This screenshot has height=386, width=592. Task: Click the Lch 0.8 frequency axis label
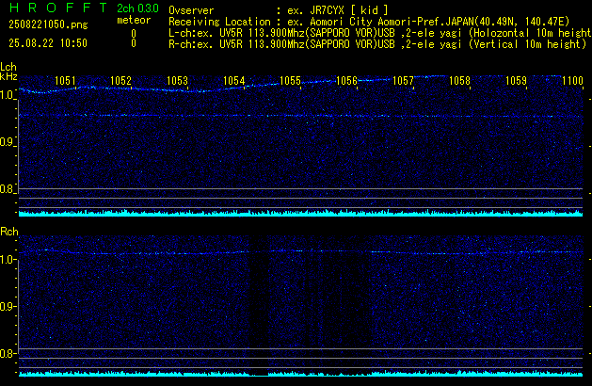[8, 189]
